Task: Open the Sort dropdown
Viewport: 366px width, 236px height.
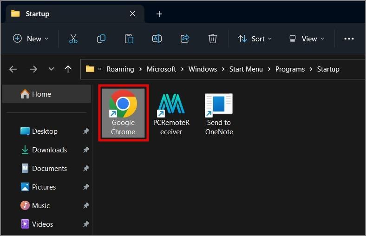Action: (x=255, y=39)
